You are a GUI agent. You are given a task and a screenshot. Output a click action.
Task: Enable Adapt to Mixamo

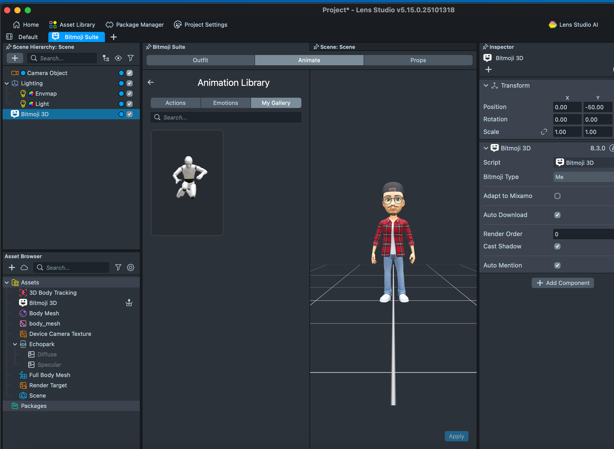point(558,196)
